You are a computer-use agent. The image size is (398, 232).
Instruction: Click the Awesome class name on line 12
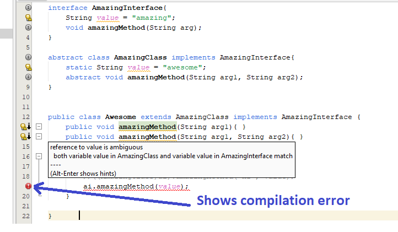coord(121,117)
